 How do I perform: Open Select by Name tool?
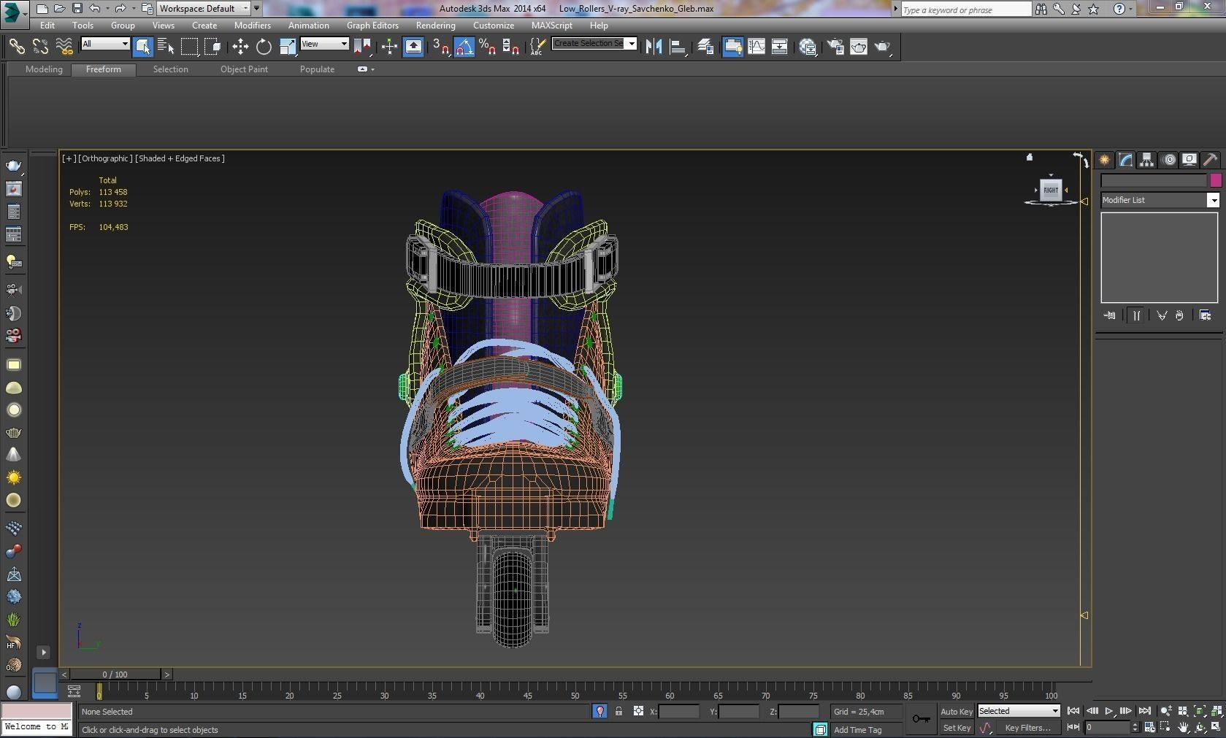coord(166,47)
